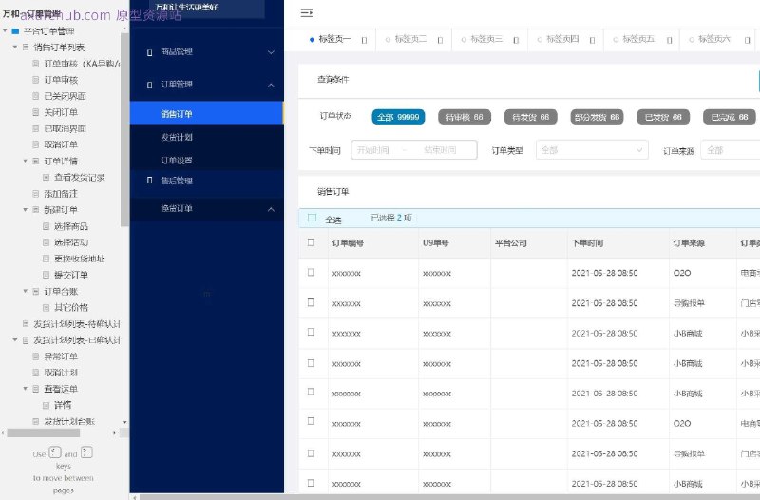
Task: Open the 提交订单 tree page
Action: click(x=70, y=275)
